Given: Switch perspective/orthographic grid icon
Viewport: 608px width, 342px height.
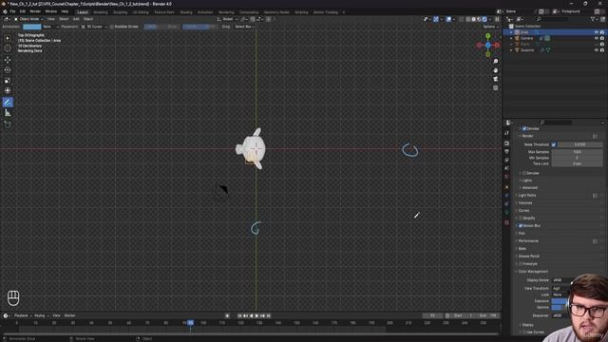Looking at the screenshot, I should [496, 88].
